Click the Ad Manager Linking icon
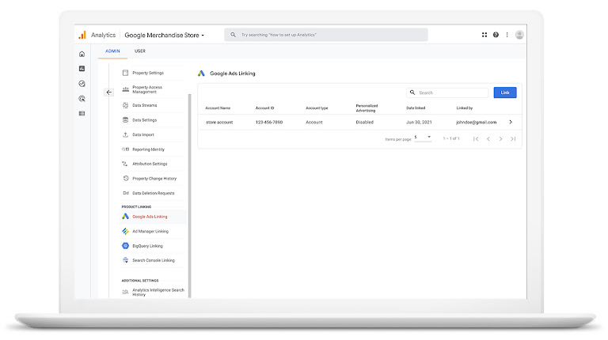Viewport: 608px width, 340px height. pyautogui.click(x=125, y=231)
